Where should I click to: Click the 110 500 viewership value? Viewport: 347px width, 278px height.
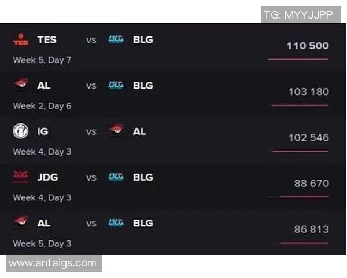[308, 46]
